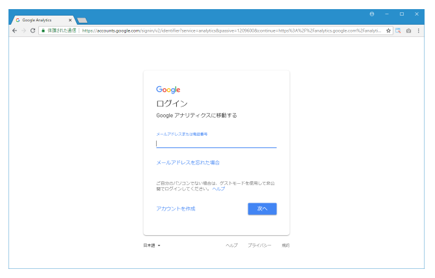435x278 pixels.
Task: Open the footer プライバシー link
Action: [x=259, y=246]
